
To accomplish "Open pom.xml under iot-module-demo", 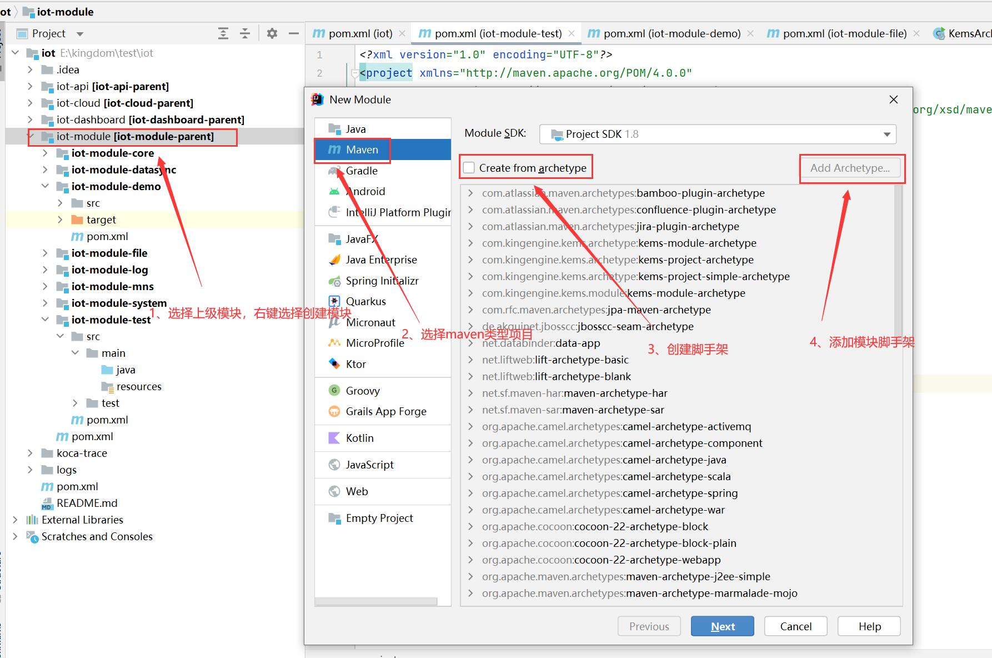I will [107, 236].
